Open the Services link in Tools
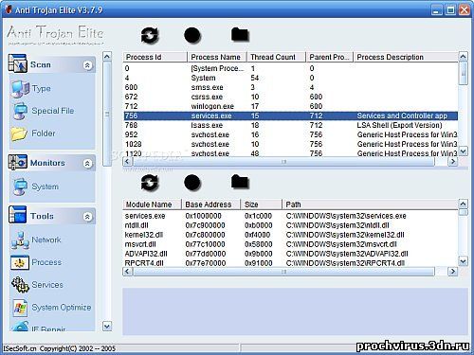This screenshot has height=355, width=474. [x=47, y=285]
